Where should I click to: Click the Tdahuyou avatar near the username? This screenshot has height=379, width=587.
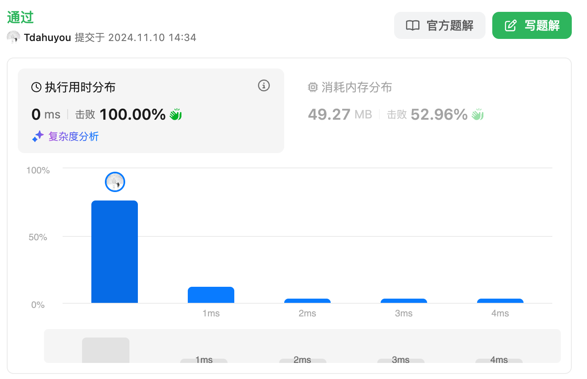(14, 37)
